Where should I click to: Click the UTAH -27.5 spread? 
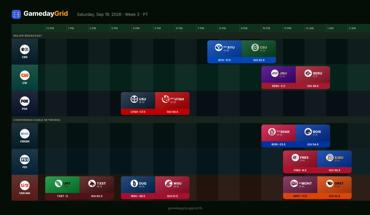[138, 112]
